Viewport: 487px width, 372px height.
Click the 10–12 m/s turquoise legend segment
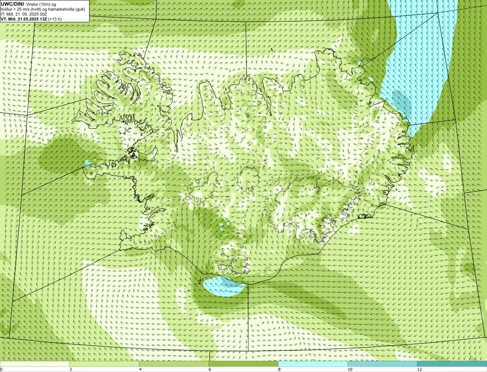(x=383, y=364)
